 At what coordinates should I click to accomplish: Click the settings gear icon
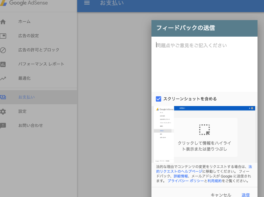point(3,111)
